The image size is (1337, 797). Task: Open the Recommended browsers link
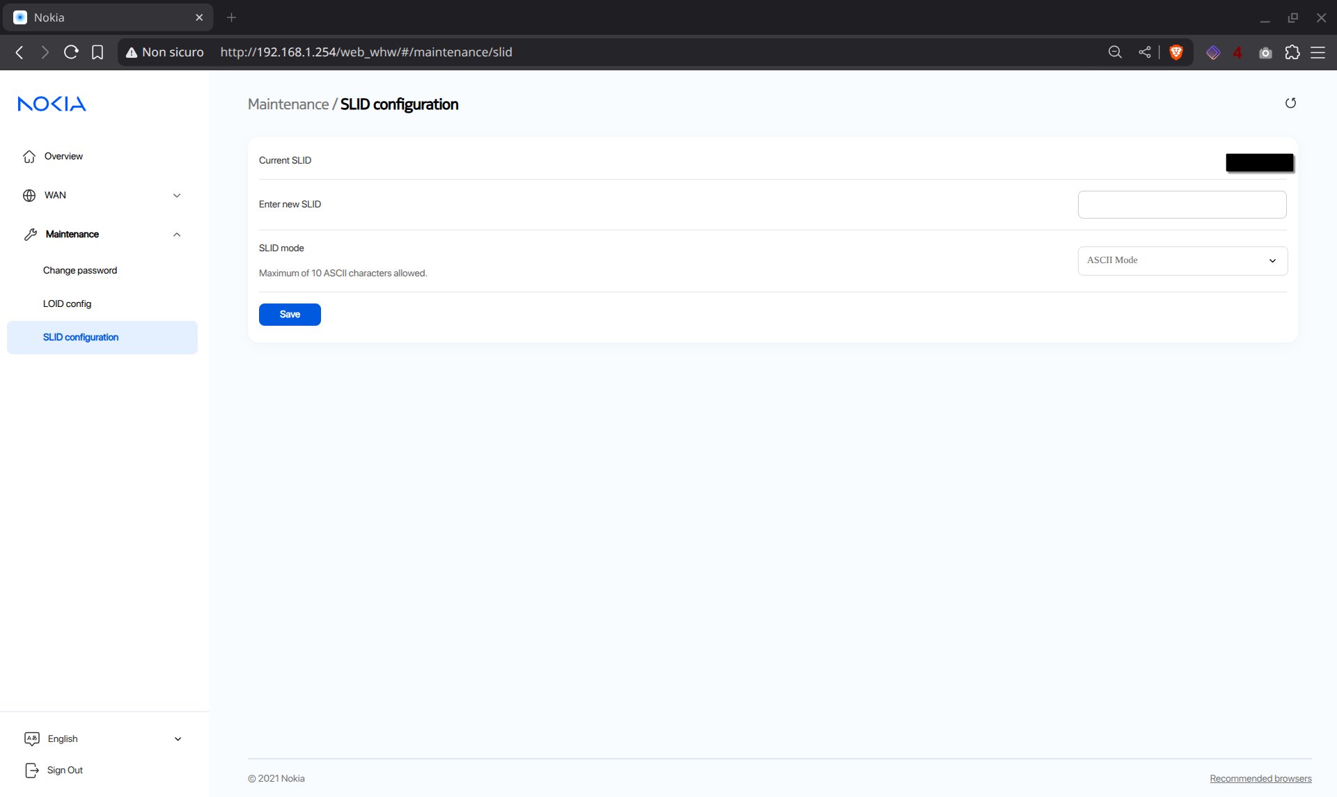(1260, 778)
